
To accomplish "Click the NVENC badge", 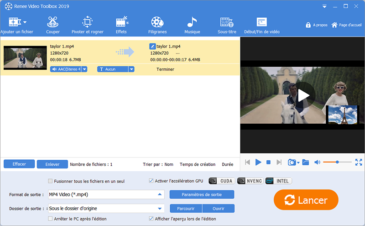I will pyautogui.click(x=250, y=181).
